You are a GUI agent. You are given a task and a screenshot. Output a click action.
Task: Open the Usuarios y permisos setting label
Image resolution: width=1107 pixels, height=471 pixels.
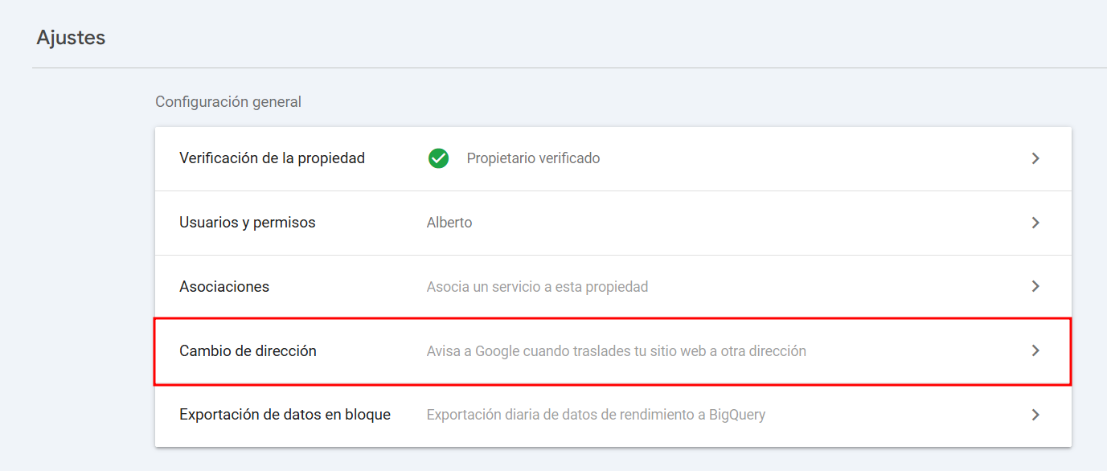[x=247, y=223]
